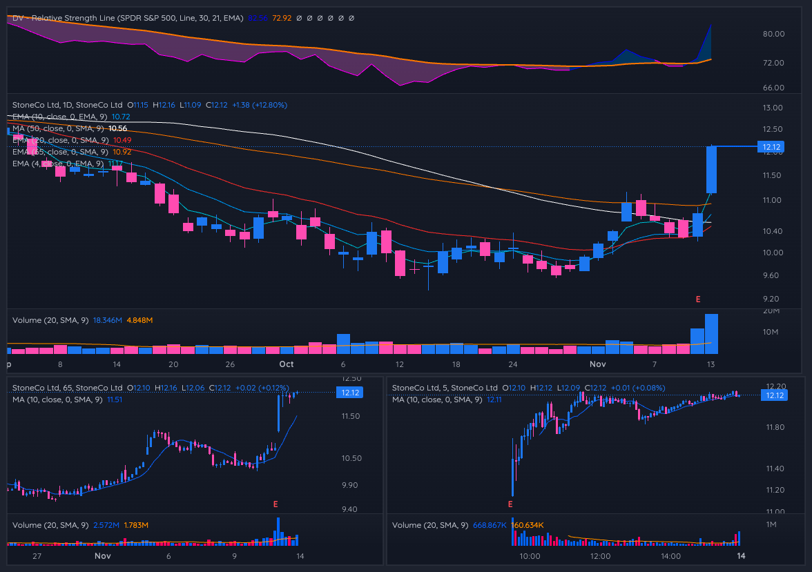The image size is (812, 572).
Task: Select the DV - Relative Strength Line legend
Action: click(x=127, y=18)
